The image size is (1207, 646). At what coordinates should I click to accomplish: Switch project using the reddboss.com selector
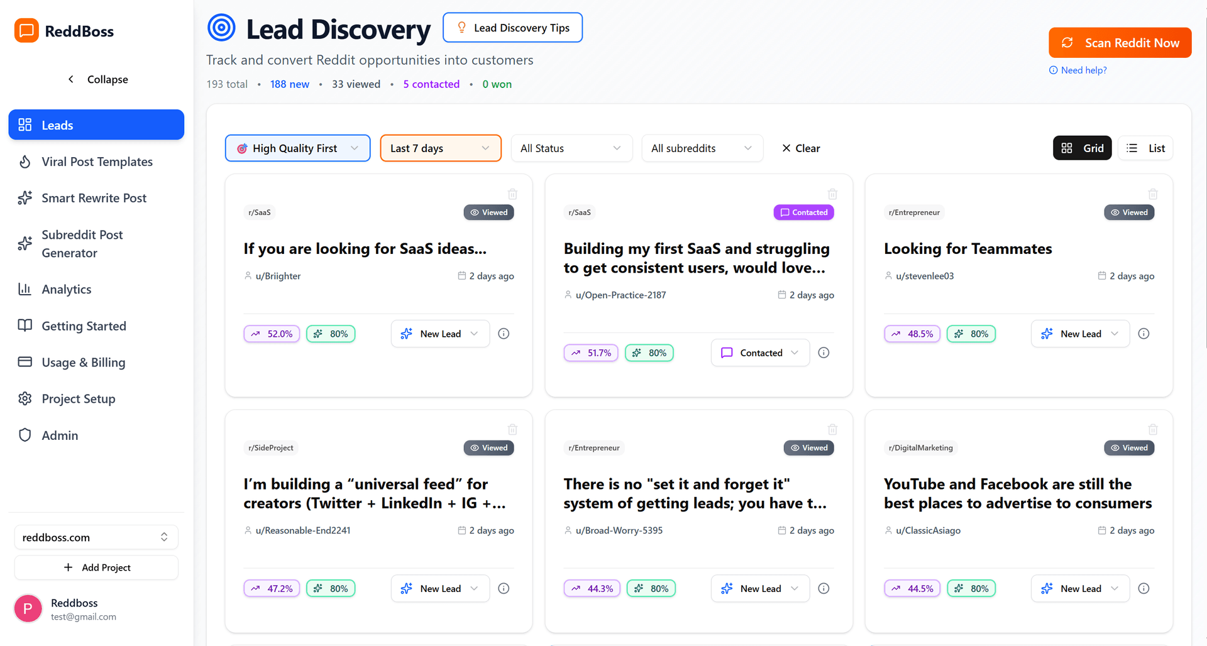click(96, 537)
